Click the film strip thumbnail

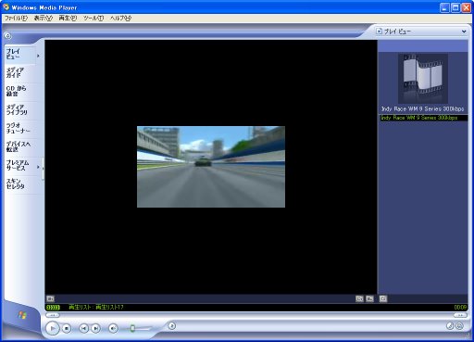point(423,78)
